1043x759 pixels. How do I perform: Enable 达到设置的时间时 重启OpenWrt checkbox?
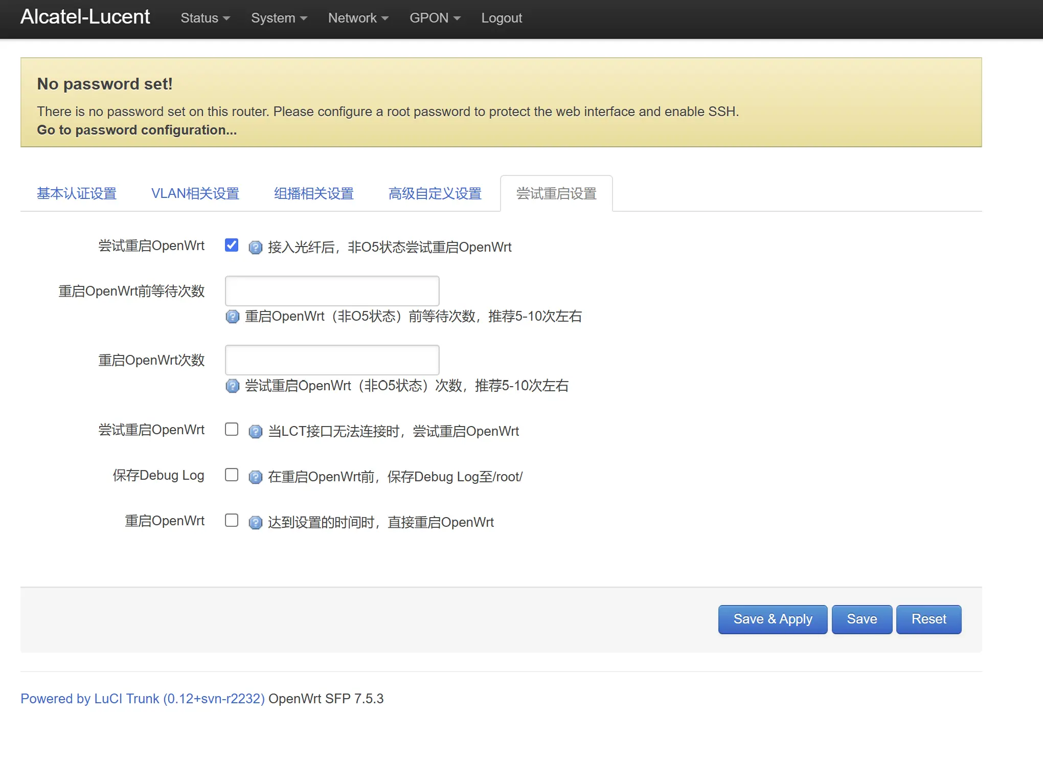coord(232,520)
